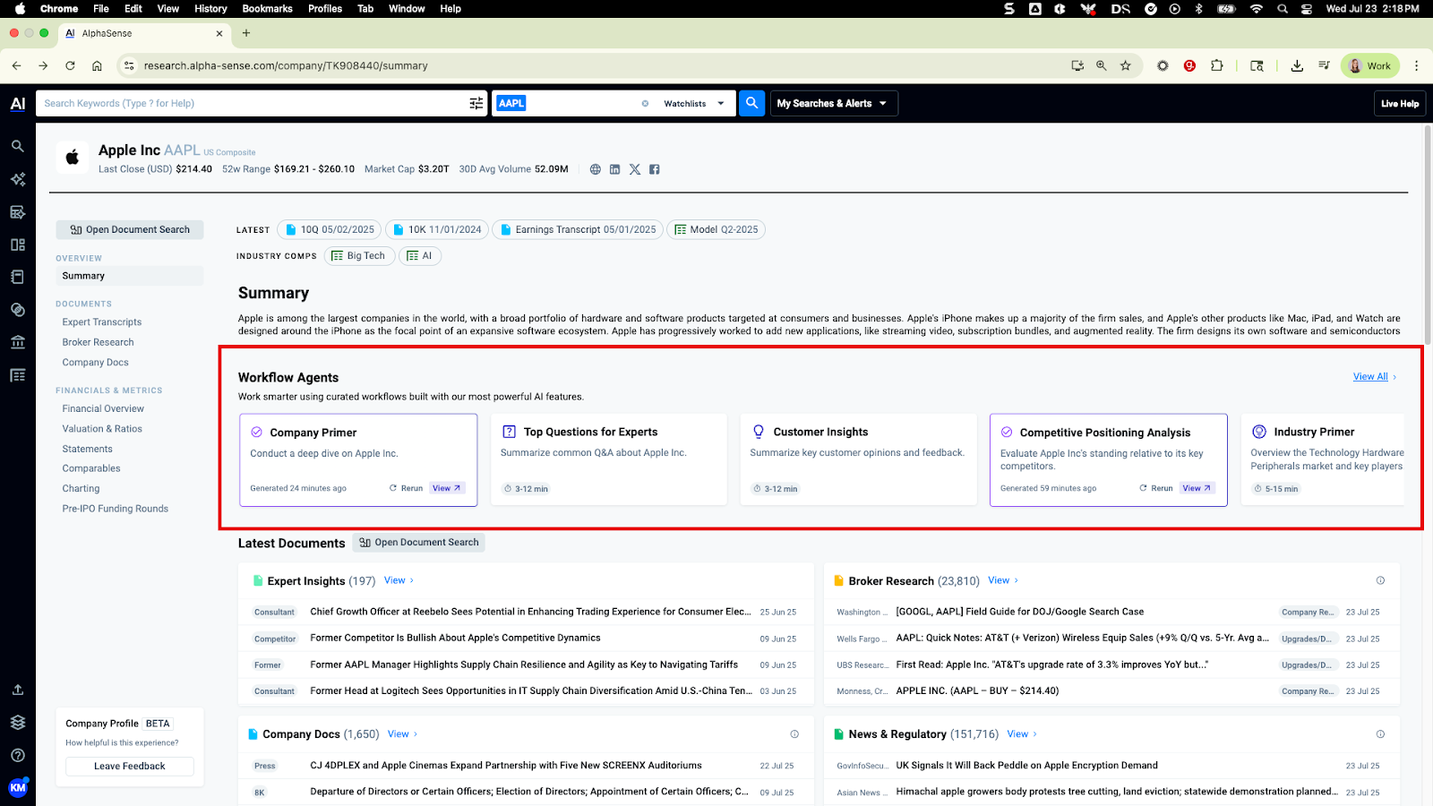1433x806 pixels.
Task: Rerun the Company Primer workflow
Action: [406, 488]
